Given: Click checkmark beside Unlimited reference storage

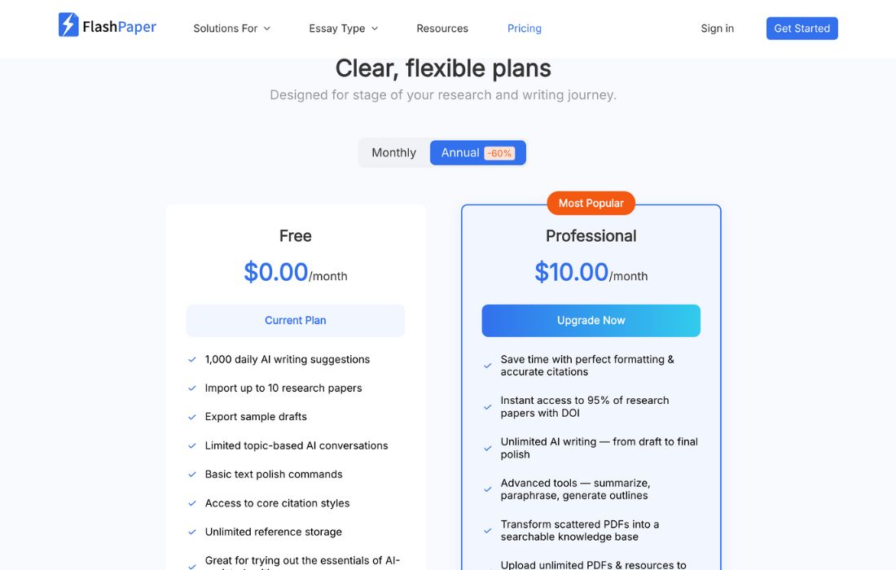Looking at the screenshot, I should coord(192,533).
